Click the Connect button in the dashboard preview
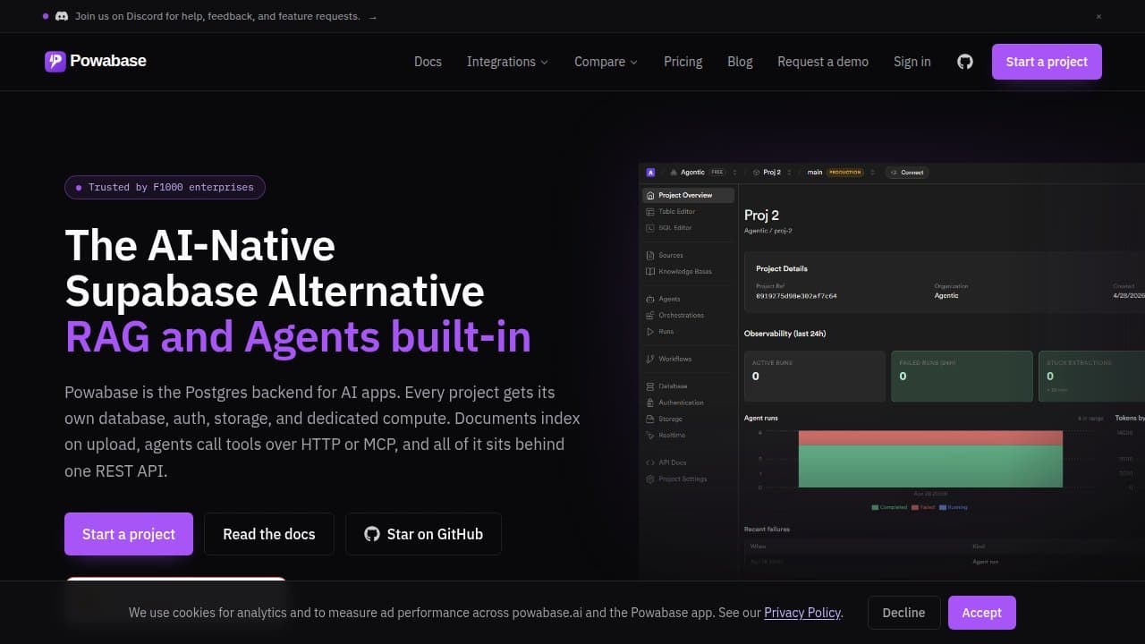 pyautogui.click(x=907, y=172)
